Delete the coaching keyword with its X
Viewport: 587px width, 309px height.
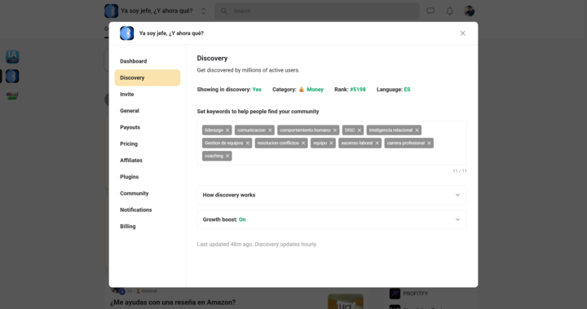click(x=227, y=156)
